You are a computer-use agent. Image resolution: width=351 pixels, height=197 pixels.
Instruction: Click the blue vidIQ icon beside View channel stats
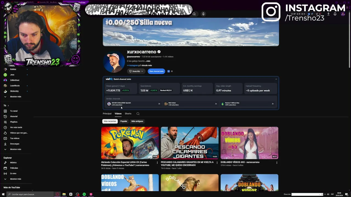click(168, 71)
